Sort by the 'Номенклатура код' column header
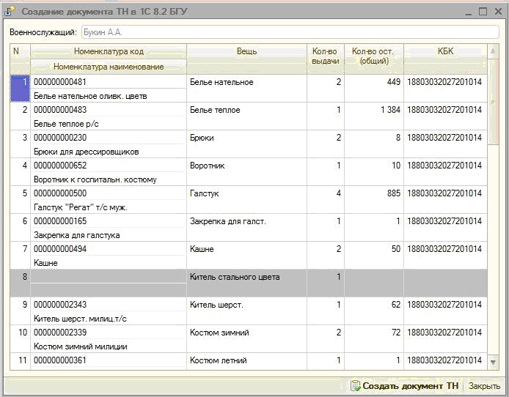Image resolution: width=509 pixels, height=397 pixels. (109, 51)
